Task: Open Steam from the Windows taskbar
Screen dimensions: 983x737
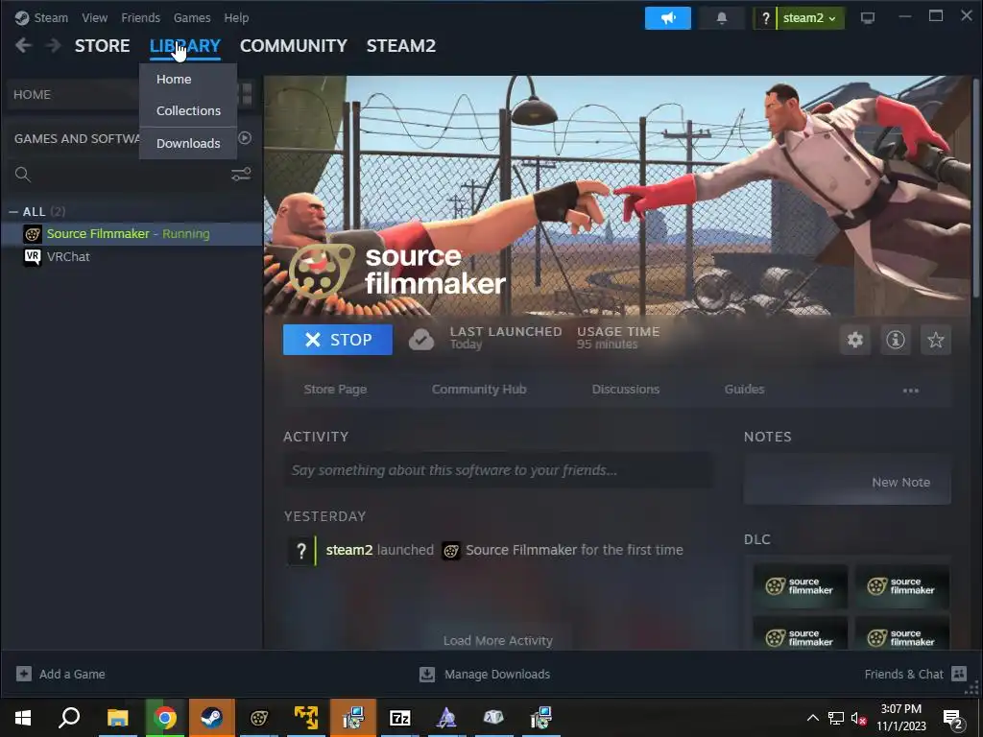Action: [x=211, y=717]
